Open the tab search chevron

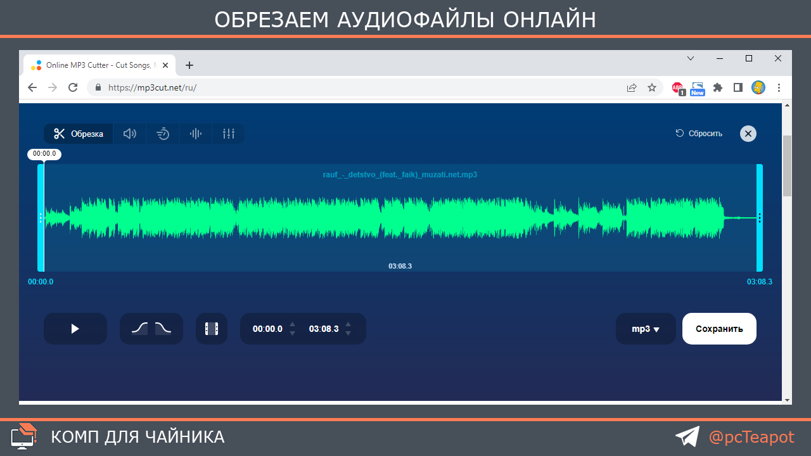point(691,58)
